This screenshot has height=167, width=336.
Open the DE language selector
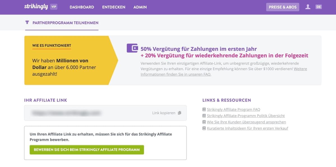pos(319,6)
